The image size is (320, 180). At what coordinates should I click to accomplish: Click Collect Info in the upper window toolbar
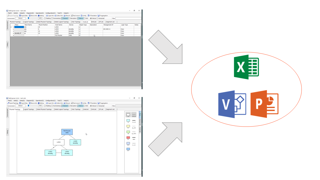pos(59,15)
